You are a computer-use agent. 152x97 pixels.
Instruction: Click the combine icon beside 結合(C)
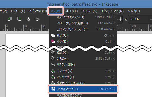[x=53, y=52]
